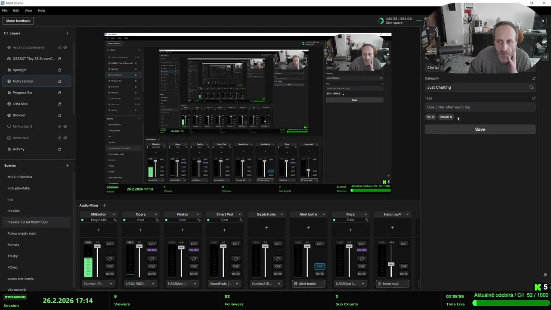
Task: Open Florp Gain effect settings sliders icon
Action: tap(367, 220)
